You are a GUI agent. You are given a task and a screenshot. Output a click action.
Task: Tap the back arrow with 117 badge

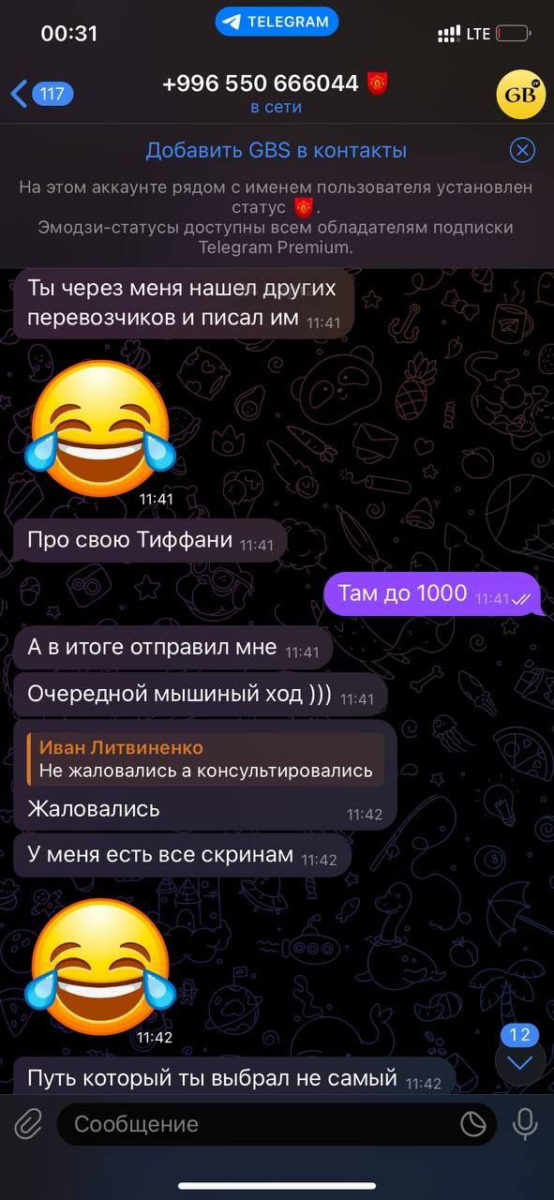tap(42, 94)
